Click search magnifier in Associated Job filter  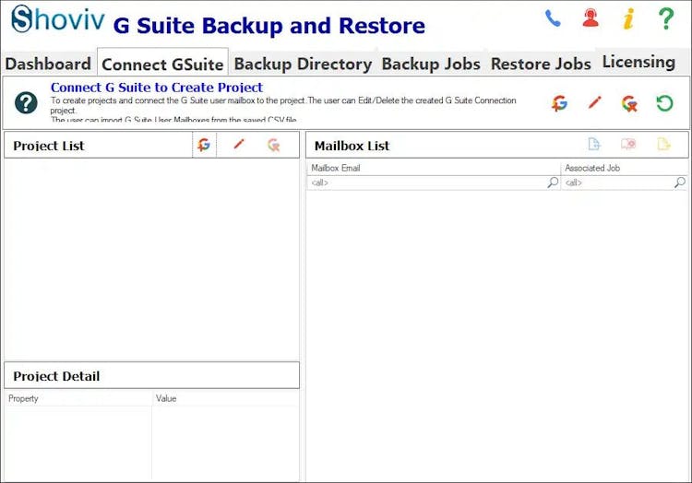click(680, 182)
